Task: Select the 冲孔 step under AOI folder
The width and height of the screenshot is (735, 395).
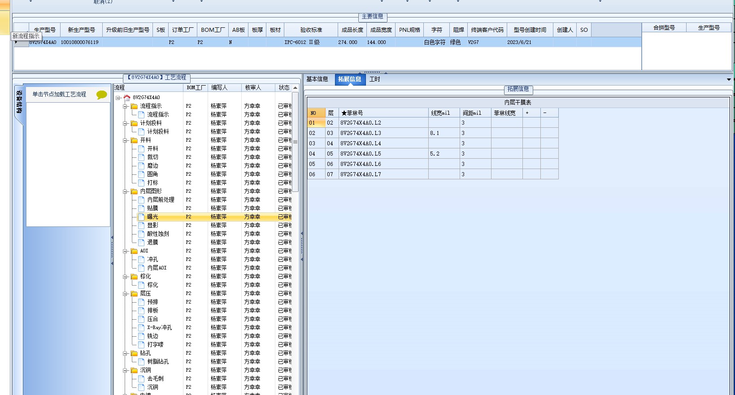Action: coord(152,259)
